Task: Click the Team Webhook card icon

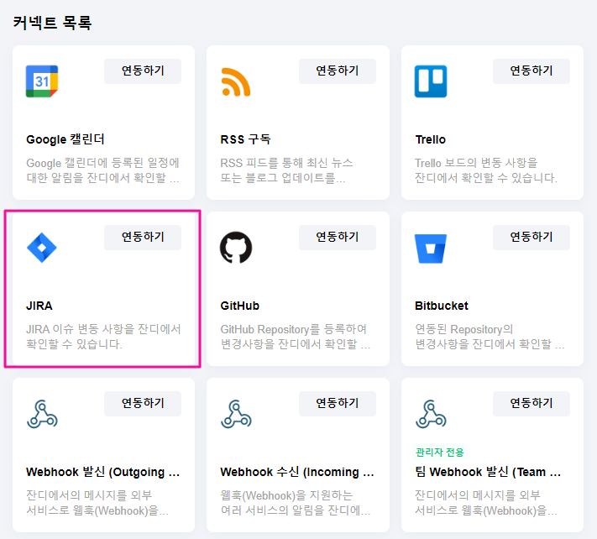Action: coord(431,414)
